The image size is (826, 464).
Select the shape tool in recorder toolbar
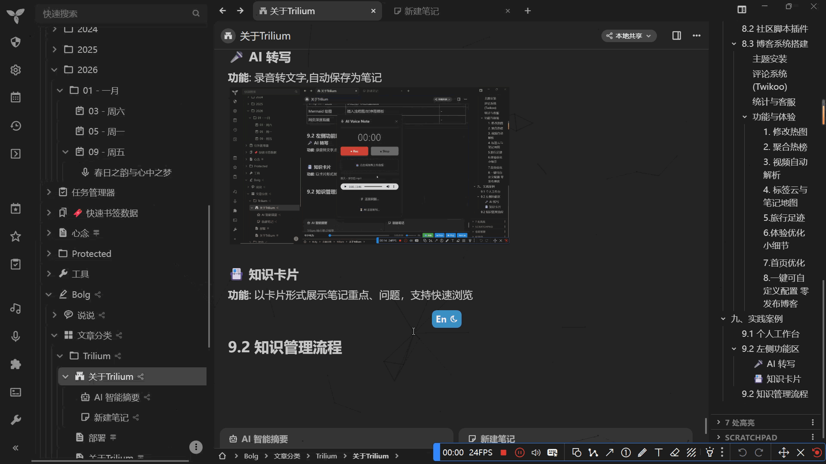pos(576,452)
